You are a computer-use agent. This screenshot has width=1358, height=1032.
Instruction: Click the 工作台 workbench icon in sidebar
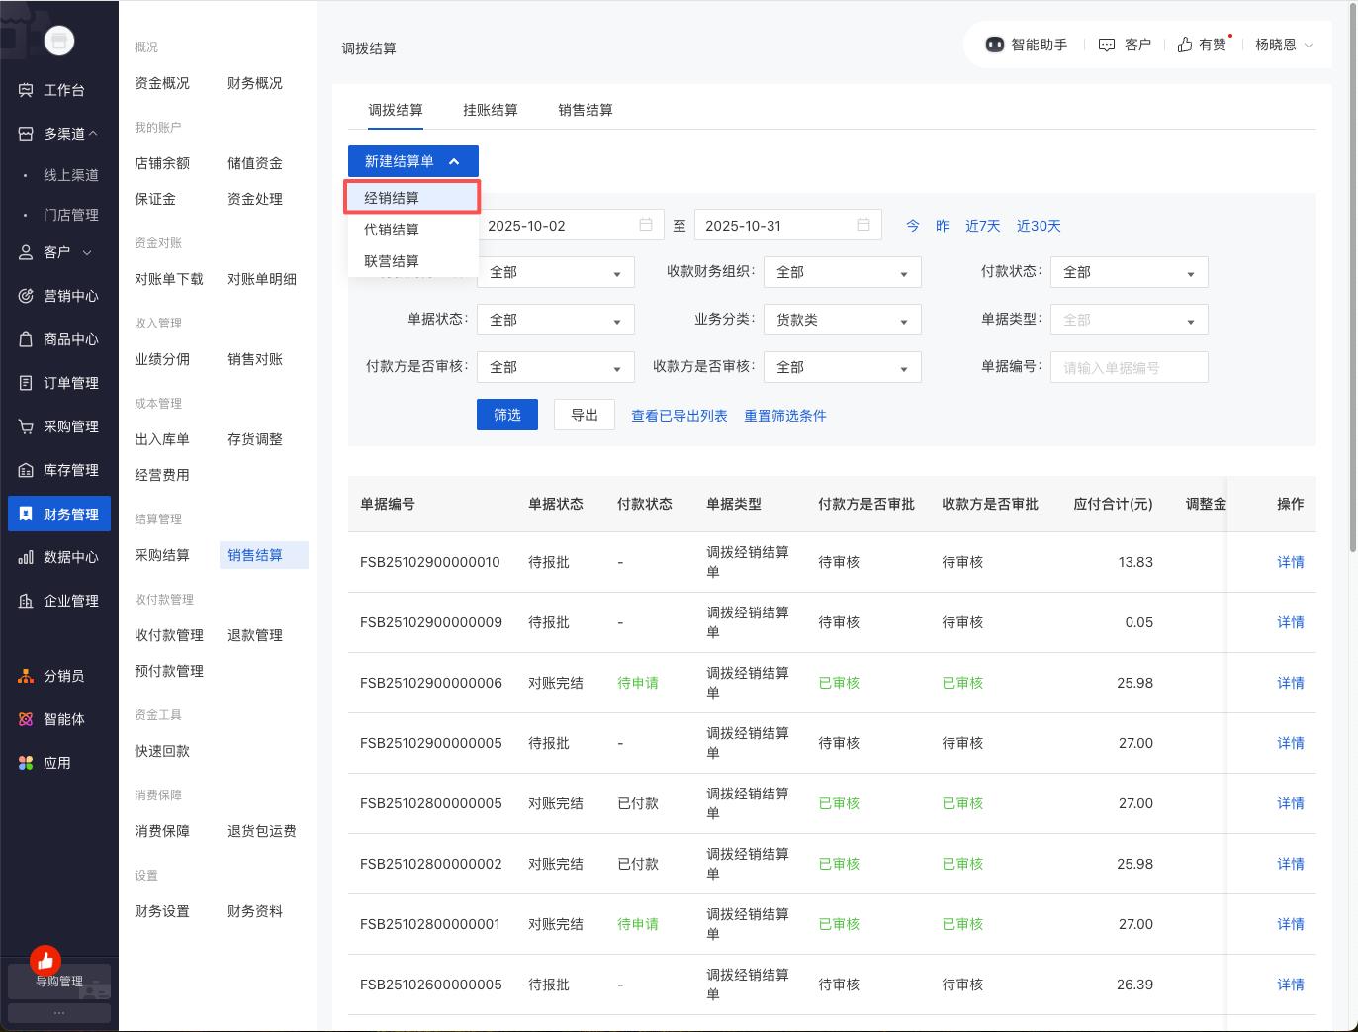[x=26, y=90]
